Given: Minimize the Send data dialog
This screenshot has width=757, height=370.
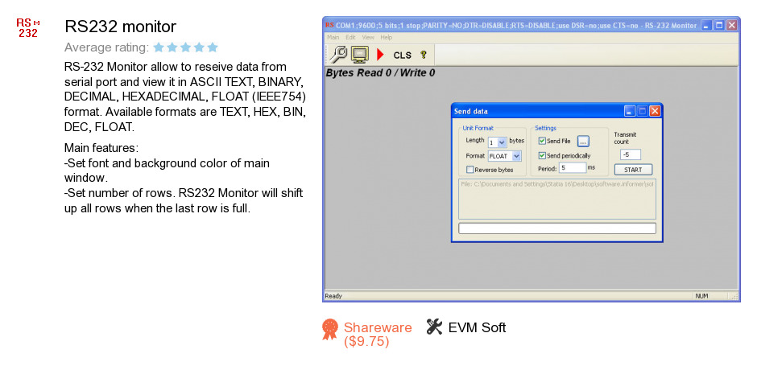Looking at the screenshot, I should point(630,112).
